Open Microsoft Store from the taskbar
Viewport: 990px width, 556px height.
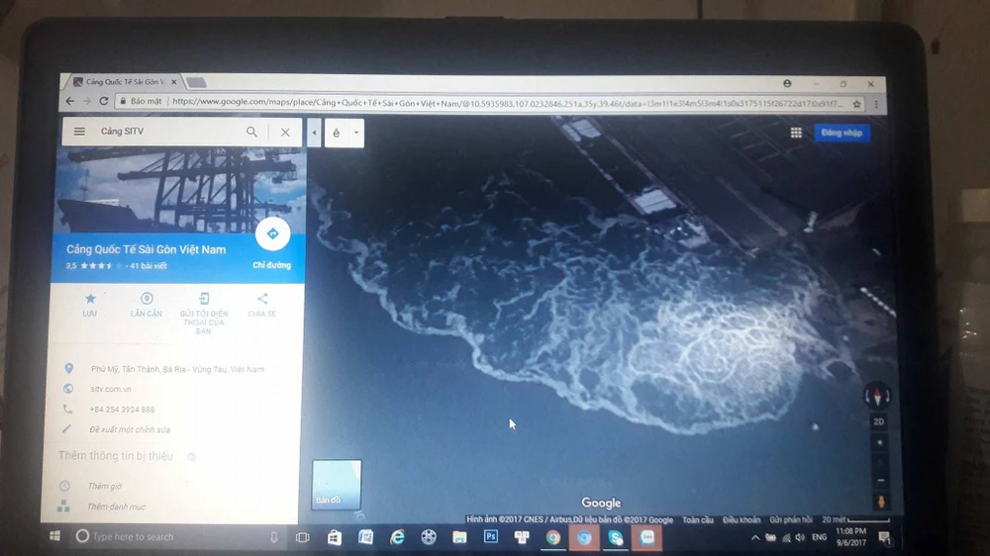(x=334, y=538)
